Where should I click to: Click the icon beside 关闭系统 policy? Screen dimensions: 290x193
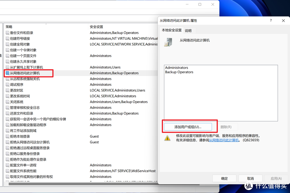click(7, 102)
